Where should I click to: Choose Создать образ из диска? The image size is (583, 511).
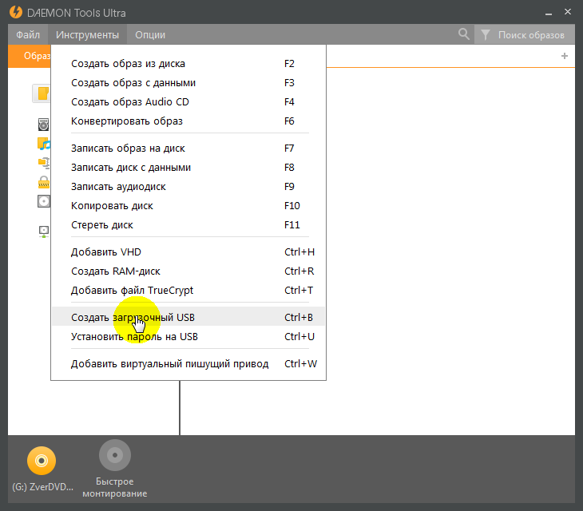pyautogui.click(x=188, y=64)
